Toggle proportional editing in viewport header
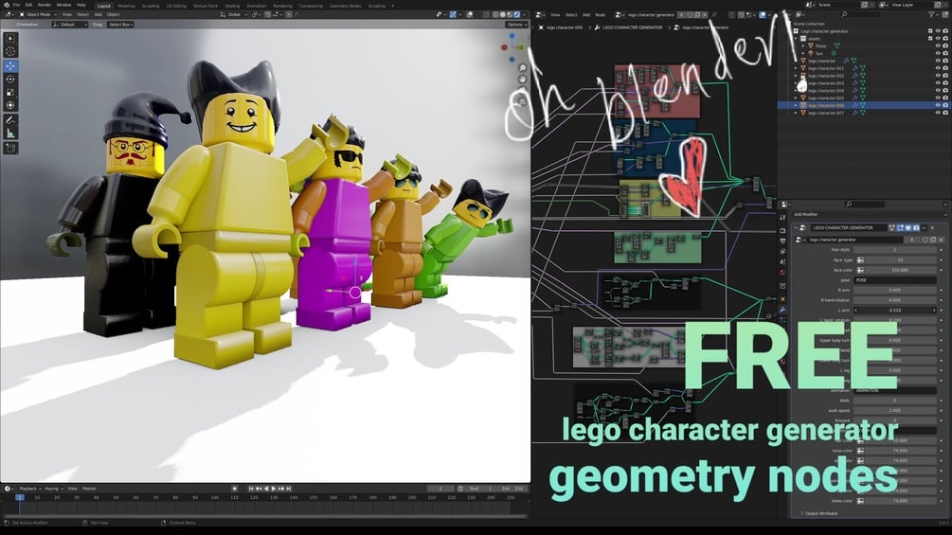This screenshot has height=535, width=952. (x=289, y=14)
